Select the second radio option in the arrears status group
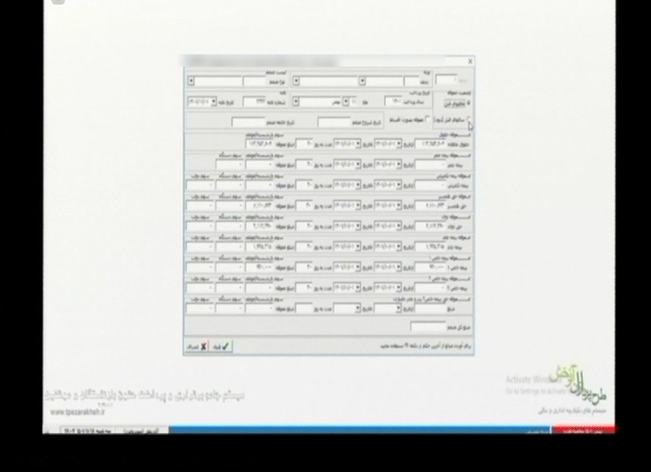 pos(468,120)
